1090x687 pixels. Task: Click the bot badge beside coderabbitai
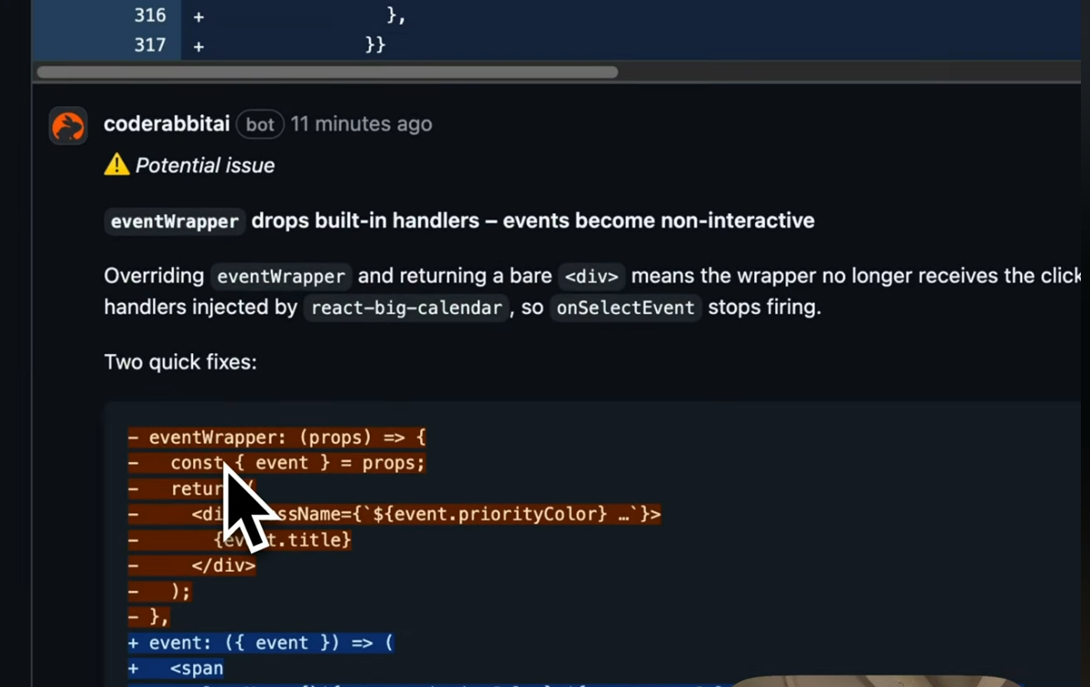click(260, 124)
